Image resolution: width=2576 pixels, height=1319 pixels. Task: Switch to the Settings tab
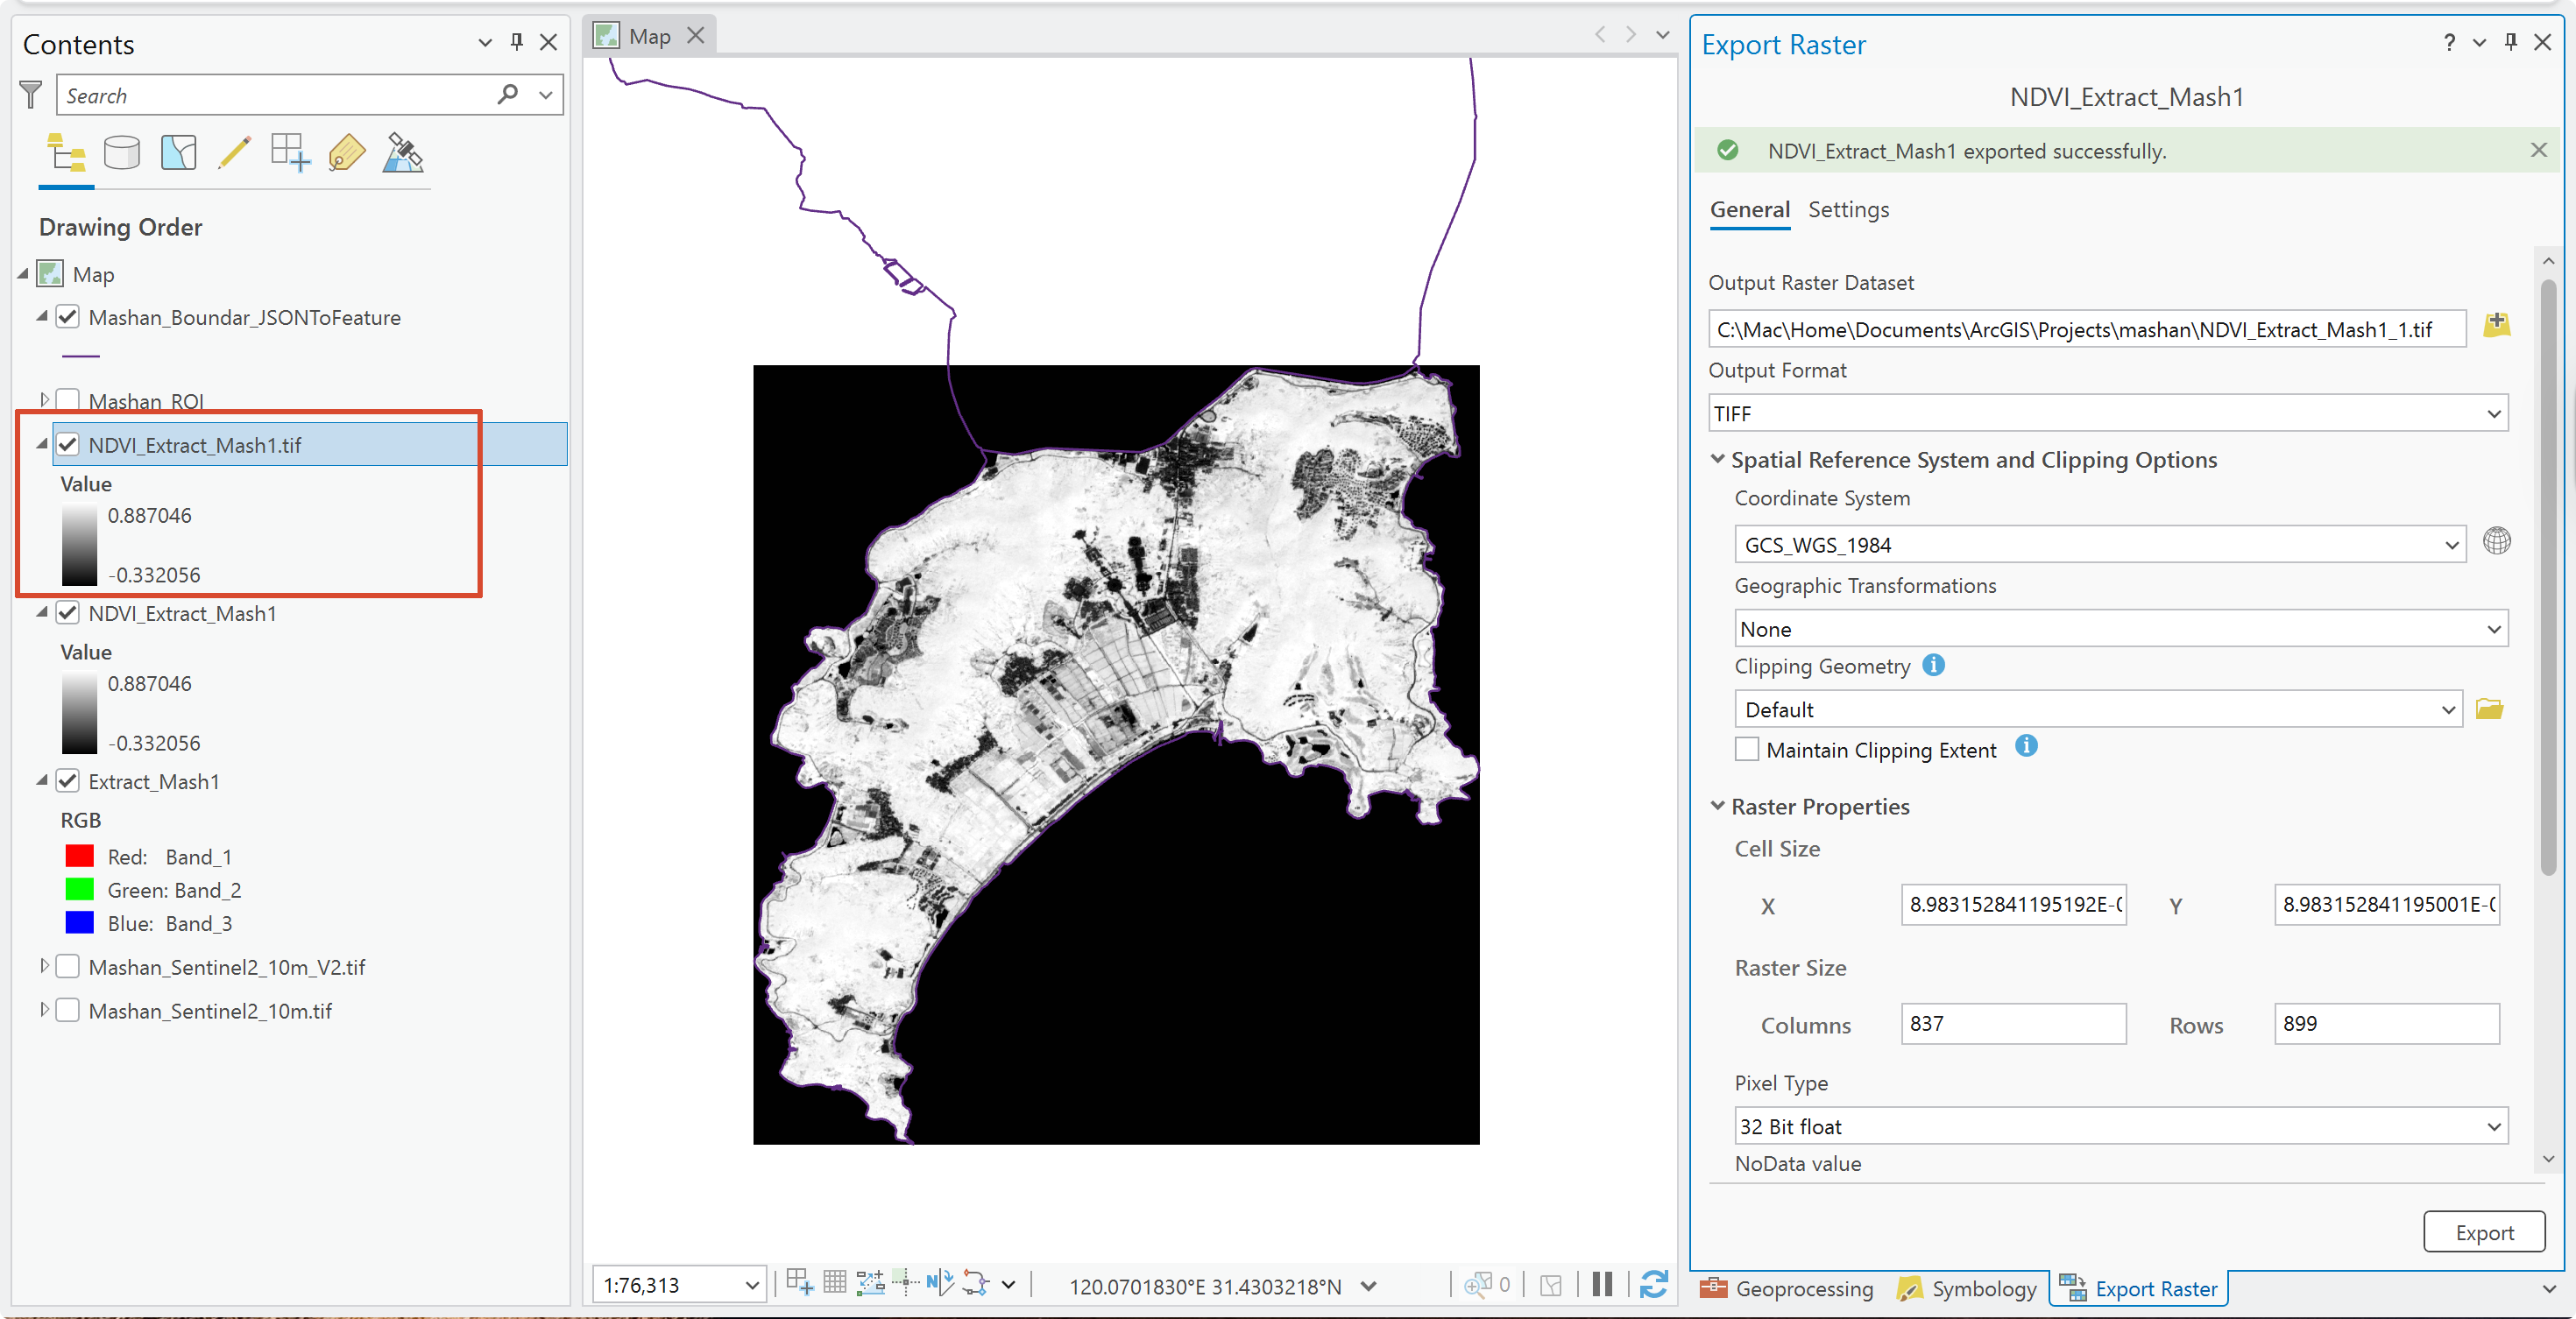pos(1848,210)
